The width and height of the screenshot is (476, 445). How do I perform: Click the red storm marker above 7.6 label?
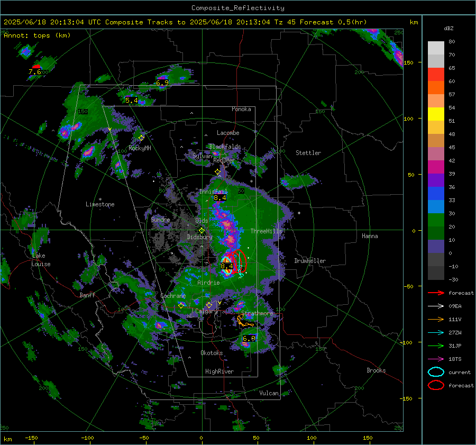coord(36,67)
